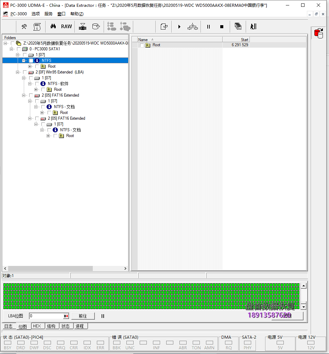This screenshot has height=354, width=329.
Task: Tick the checkbox for first NTFS - 文档
Action: (43, 107)
